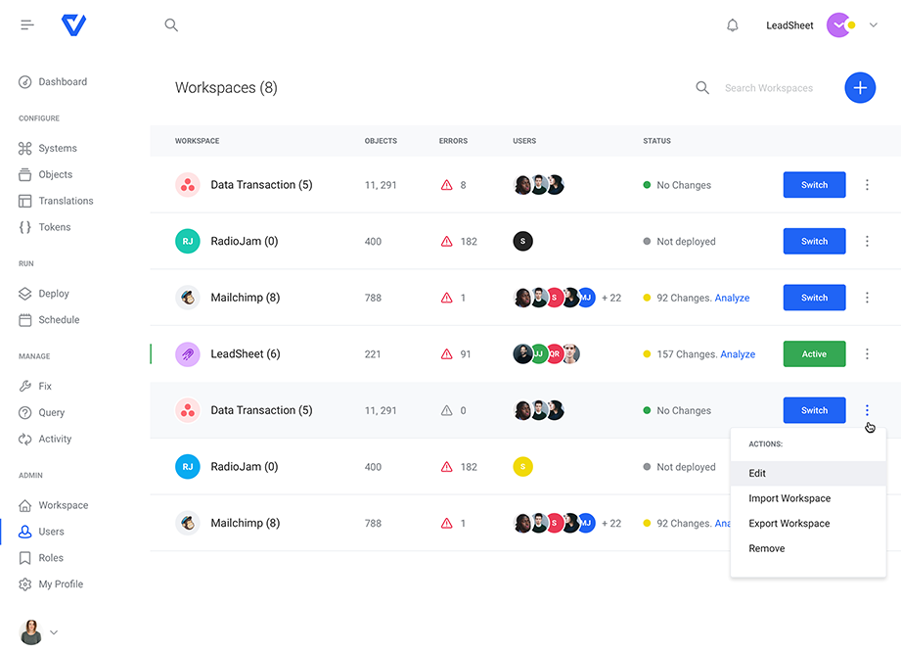This screenshot has height=652, width=901.
Task: Go to Translations in sidebar
Action: [x=66, y=201]
